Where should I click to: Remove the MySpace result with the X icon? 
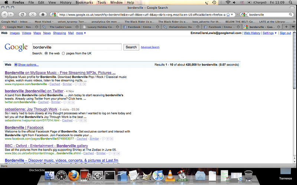[x=85, y=84]
